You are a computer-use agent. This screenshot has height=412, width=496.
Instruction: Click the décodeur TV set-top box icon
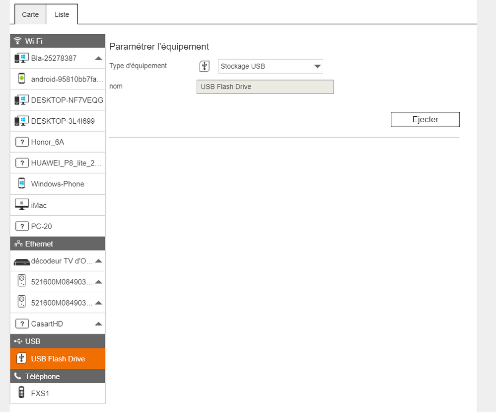click(21, 261)
